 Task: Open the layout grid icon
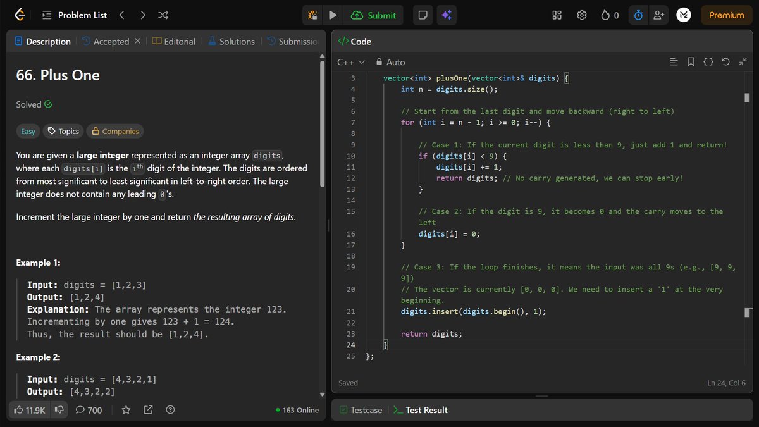557,15
